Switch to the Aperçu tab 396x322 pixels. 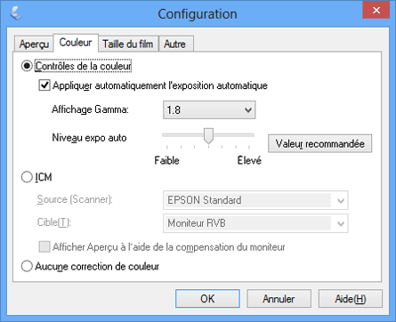tap(34, 44)
